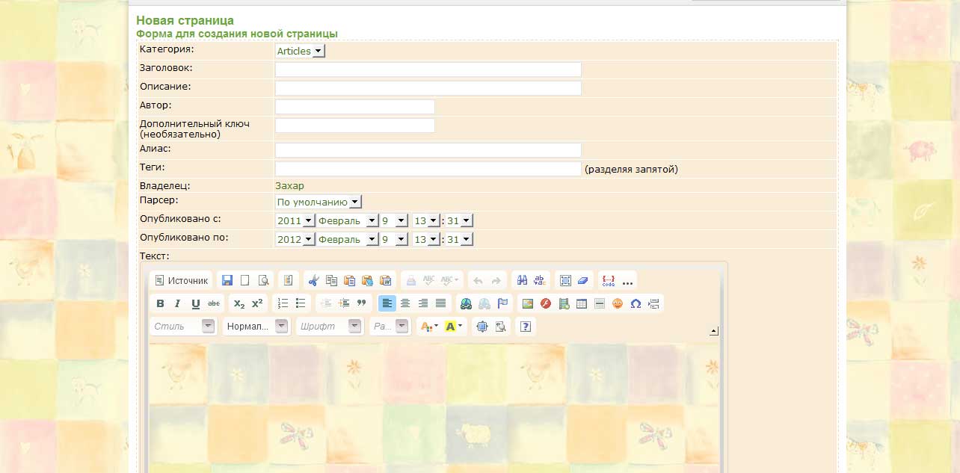Insert an image via the picture icon
960x473 pixels.
[x=528, y=303]
